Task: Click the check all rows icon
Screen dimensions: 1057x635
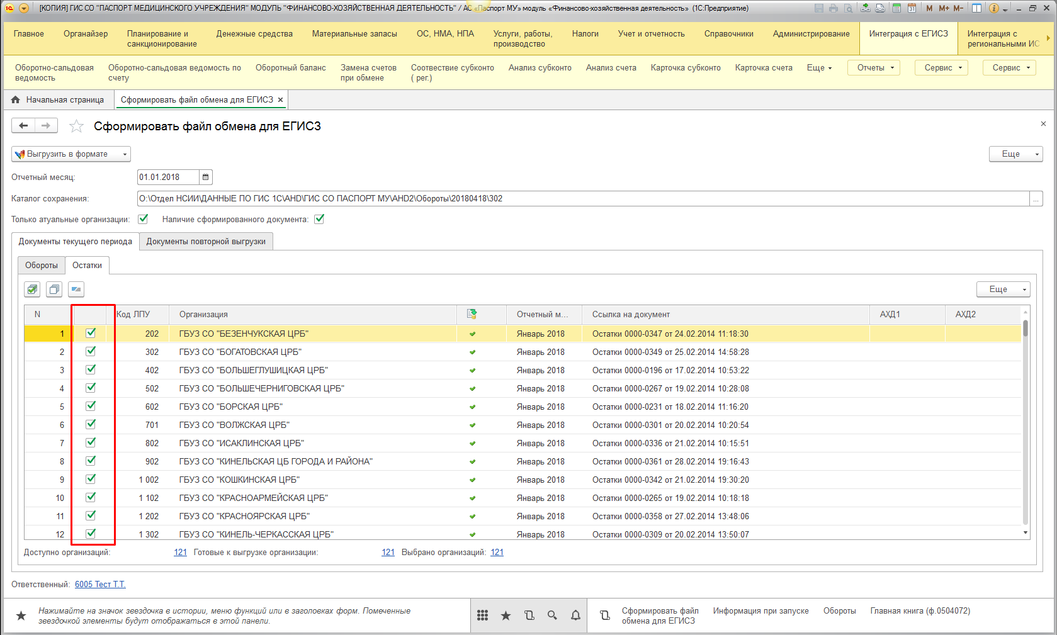Action: [x=32, y=289]
